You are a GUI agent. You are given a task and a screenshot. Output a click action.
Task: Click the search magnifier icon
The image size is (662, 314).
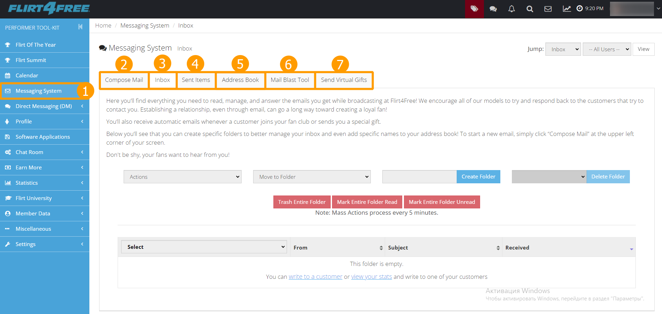coord(530,9)
